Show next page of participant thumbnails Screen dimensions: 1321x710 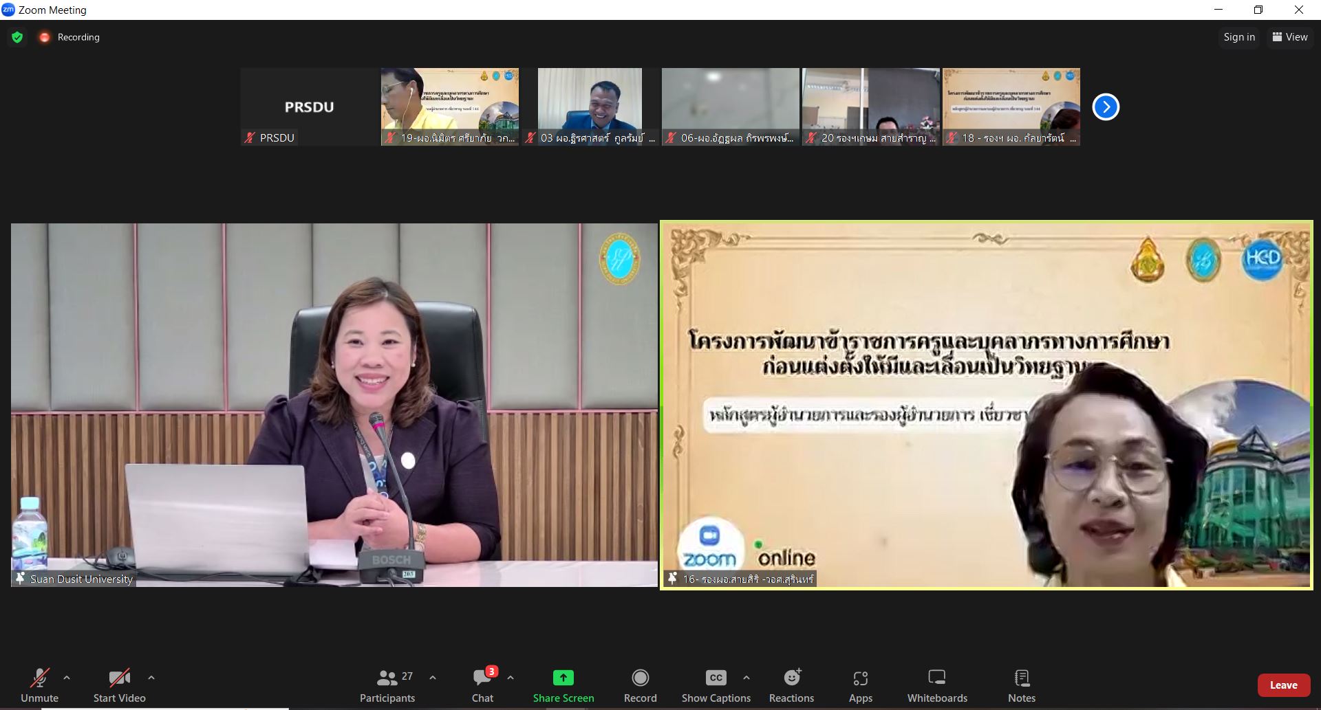[x=1106, y=107]
